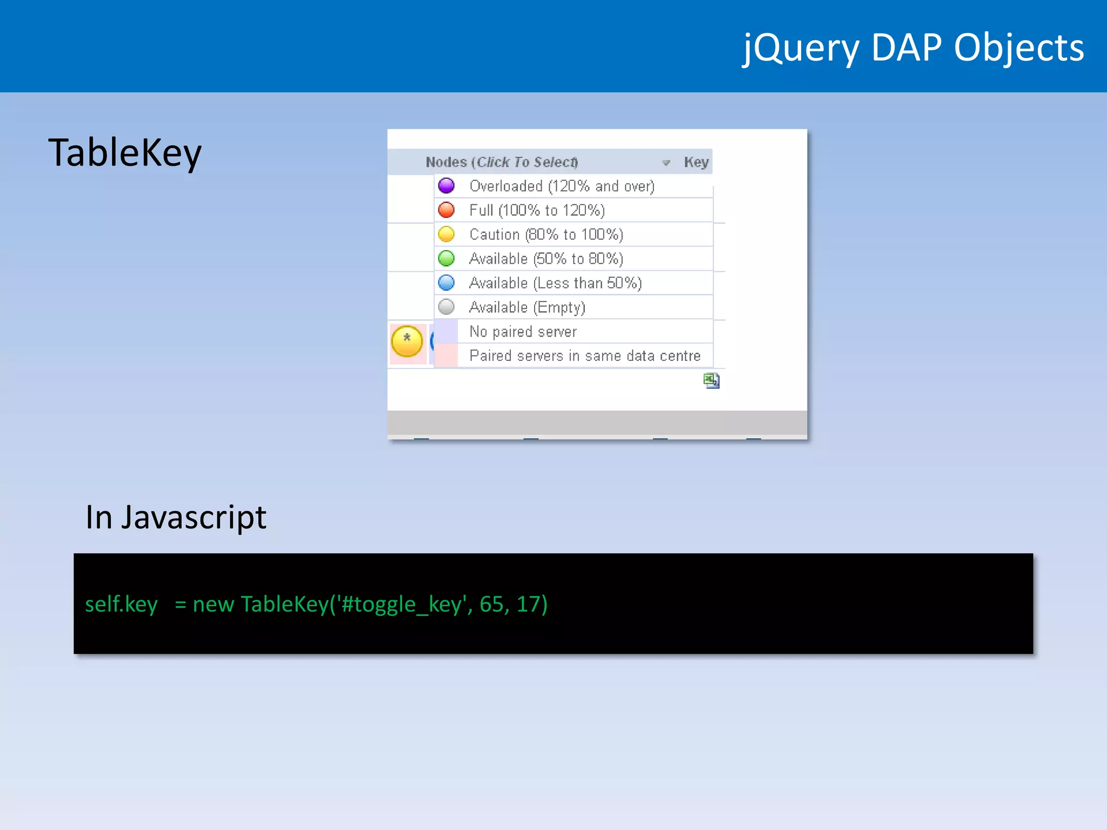Click the jQuery DAP Objects slide title

[913, 48]
